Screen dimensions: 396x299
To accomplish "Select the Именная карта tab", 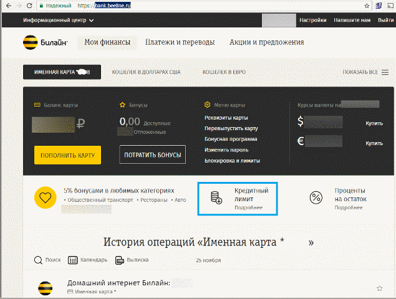I will point(62,72).
